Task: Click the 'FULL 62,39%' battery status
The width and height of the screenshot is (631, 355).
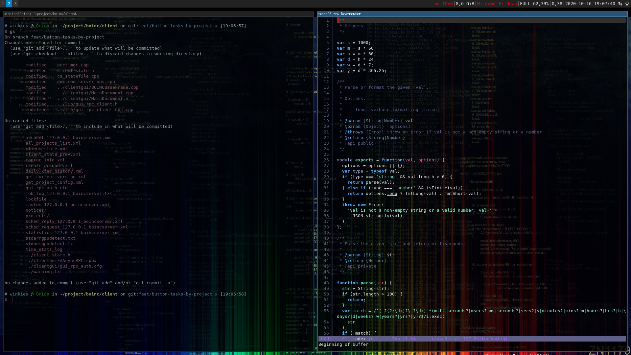Action: (x=534, y=4)
